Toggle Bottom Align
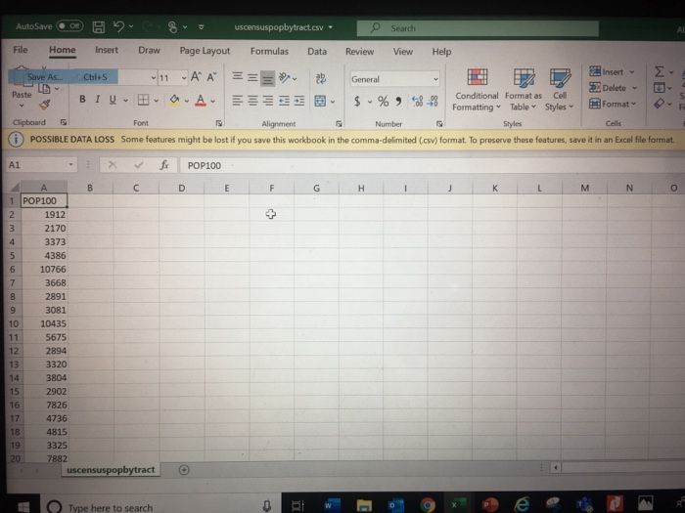The height and width of the screenshot is (513, 685). [268, 78]
